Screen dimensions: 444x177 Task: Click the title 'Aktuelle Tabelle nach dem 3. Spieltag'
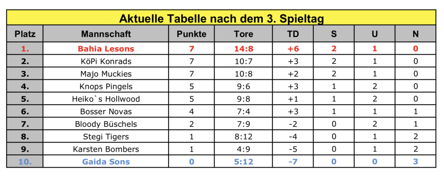222,19
